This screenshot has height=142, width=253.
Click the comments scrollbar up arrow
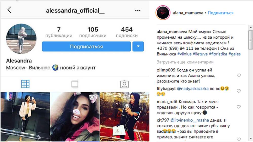pos(251,27)
